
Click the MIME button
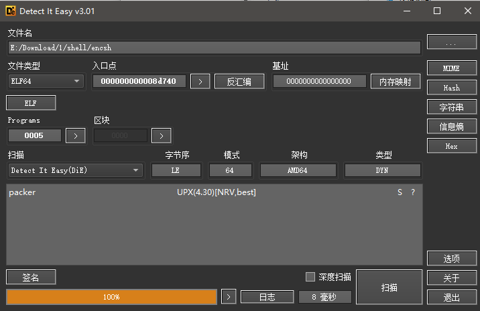click(452, 68)
